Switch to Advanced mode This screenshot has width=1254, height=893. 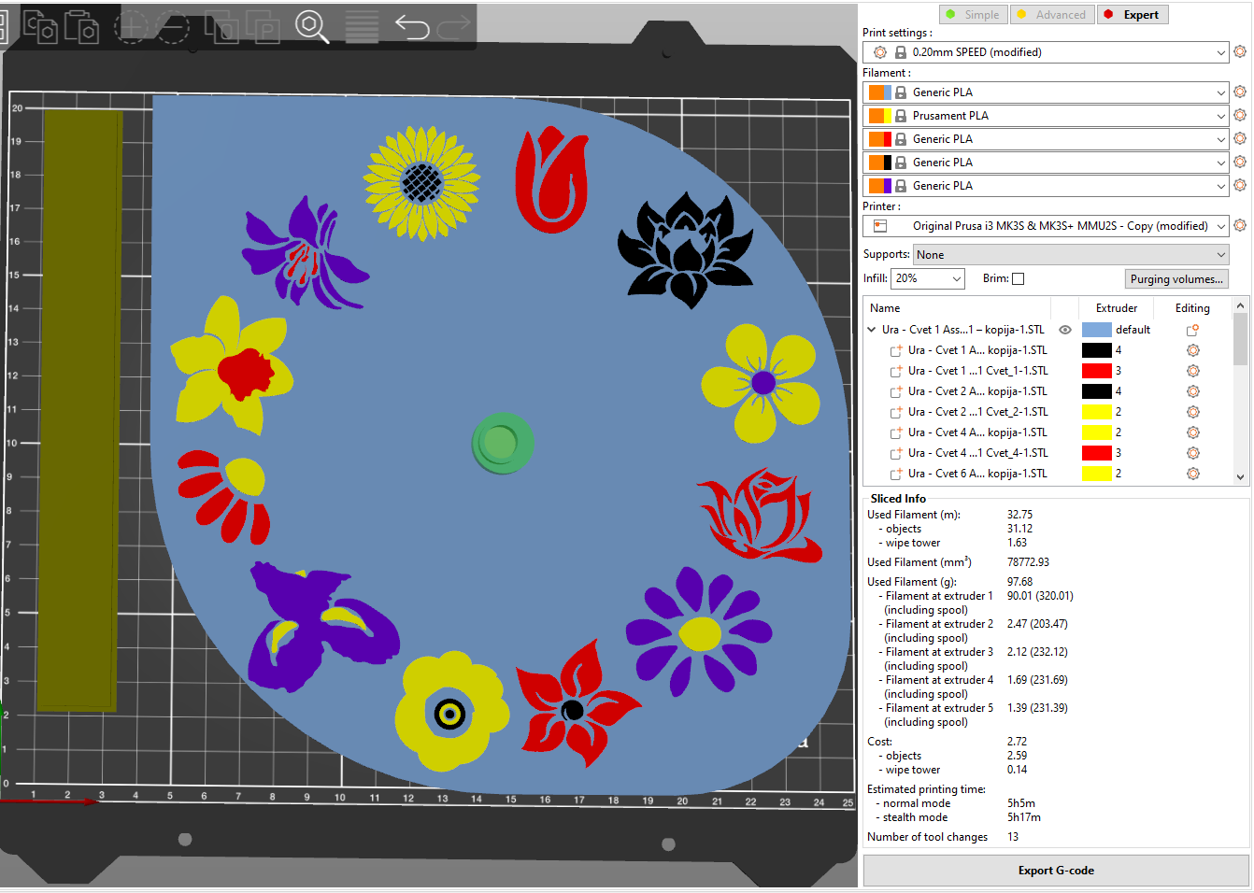[x=1051, y=15]
